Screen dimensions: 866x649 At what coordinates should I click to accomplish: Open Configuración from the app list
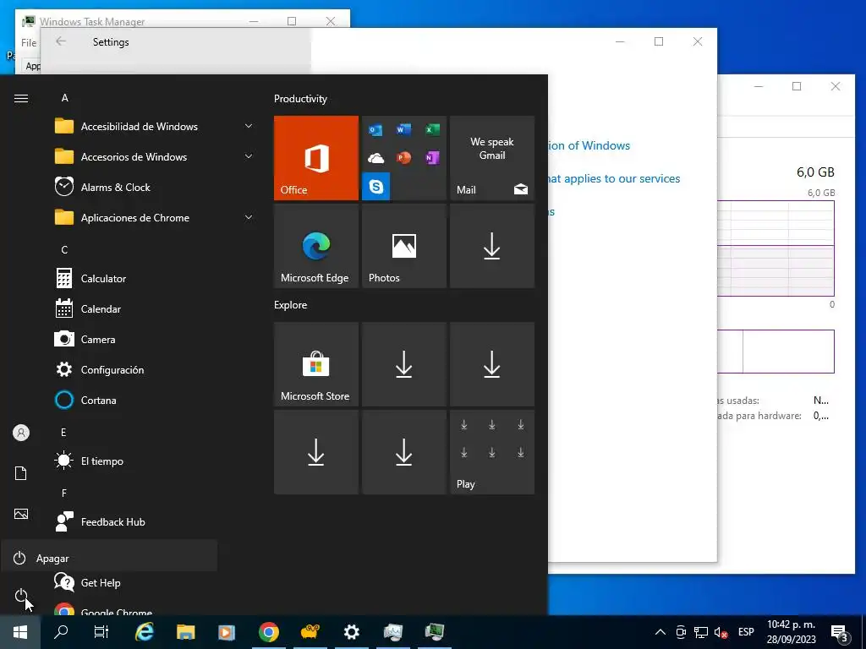[155, 370]
